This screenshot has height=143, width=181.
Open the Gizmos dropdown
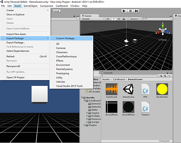[135, 19]
